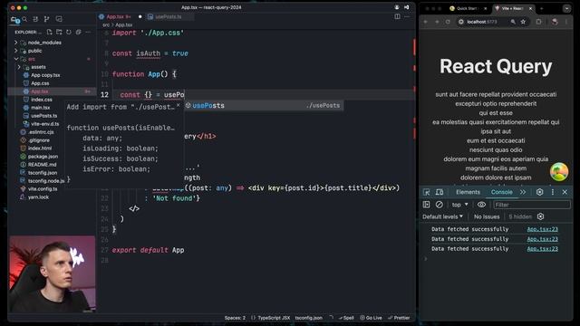Viewport: 580px width, 326px height.
Task: Open Explorer more actions ellipsis
Action: pyautogui.click(x=88, y=33)
